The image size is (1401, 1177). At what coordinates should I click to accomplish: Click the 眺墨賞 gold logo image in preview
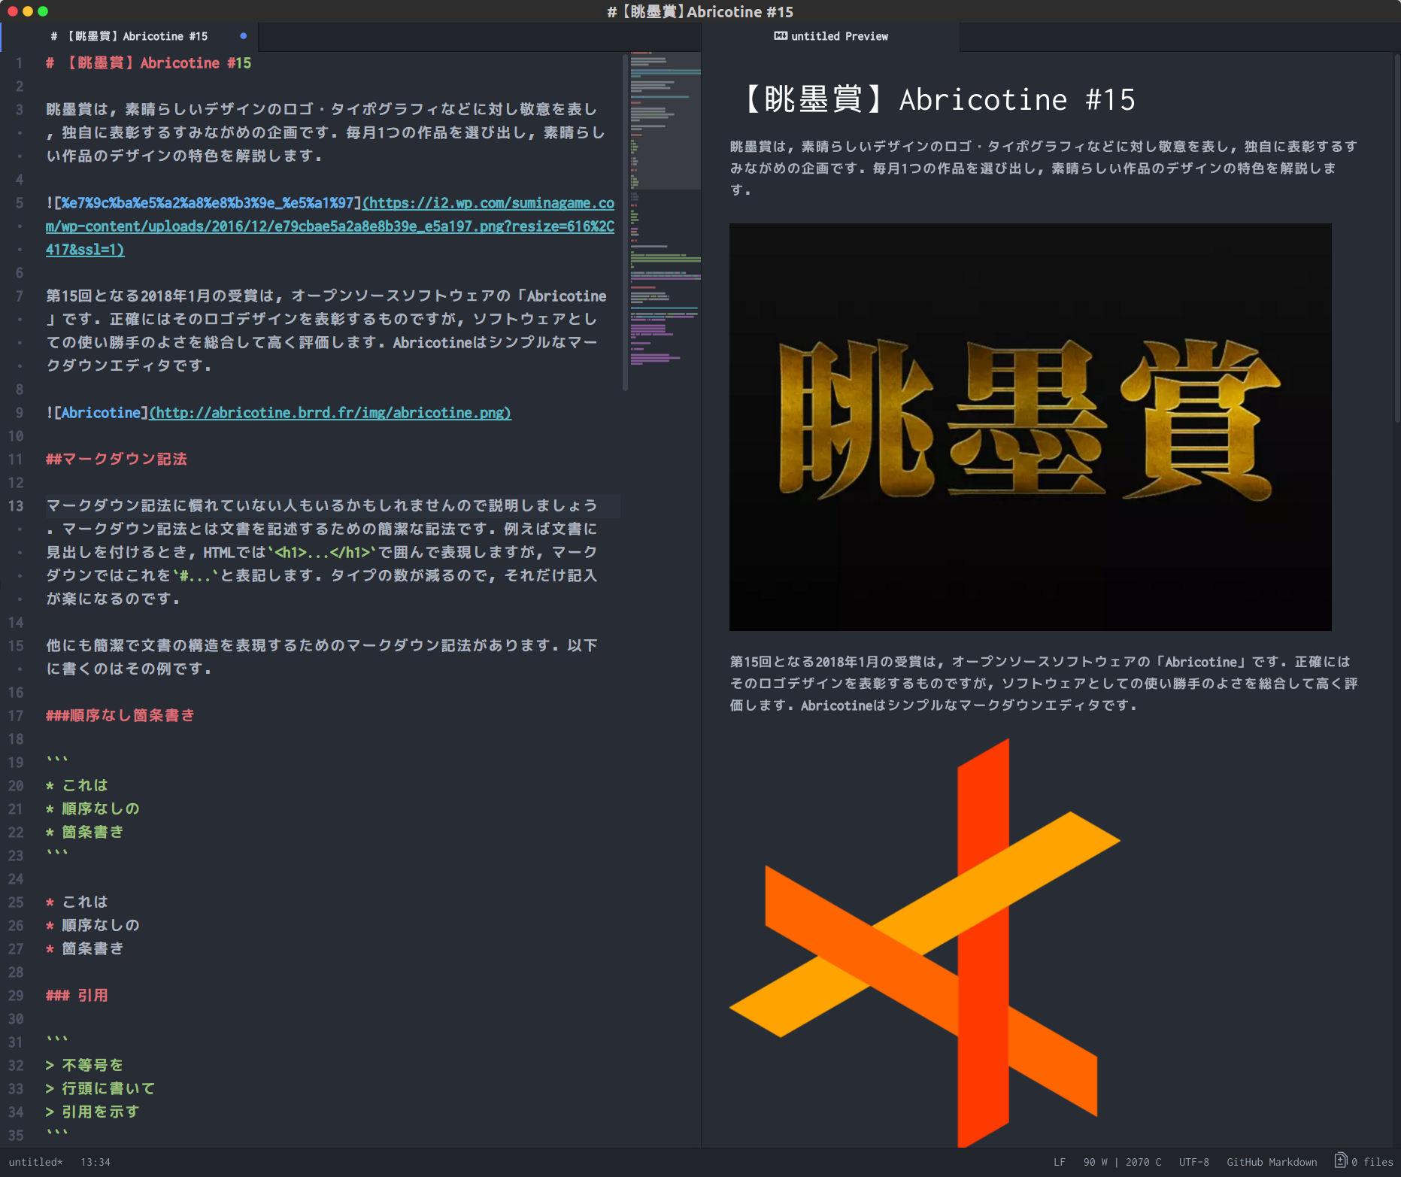pos(1030,427)
